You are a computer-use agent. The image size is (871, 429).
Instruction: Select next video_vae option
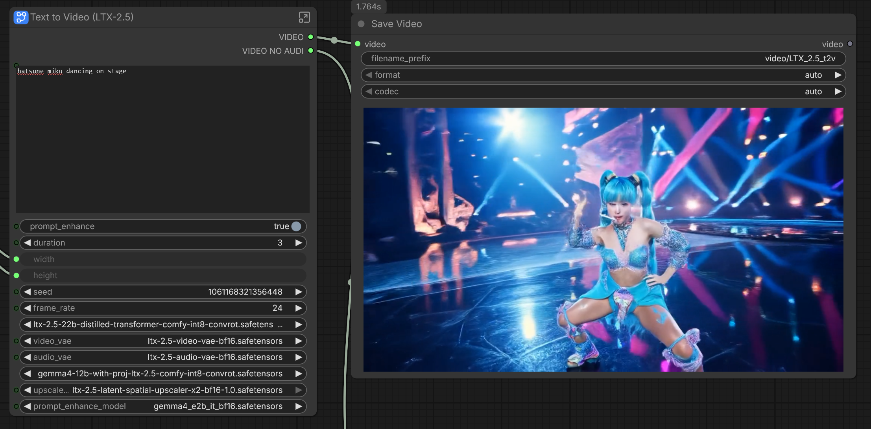coord(299,341)
